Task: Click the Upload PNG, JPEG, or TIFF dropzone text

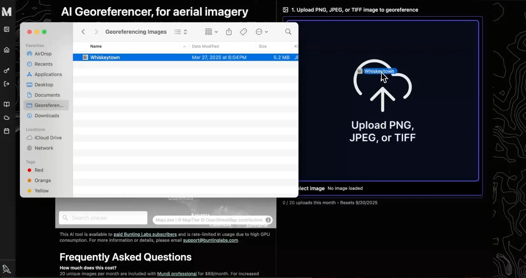Action: (x=383, y=131)
